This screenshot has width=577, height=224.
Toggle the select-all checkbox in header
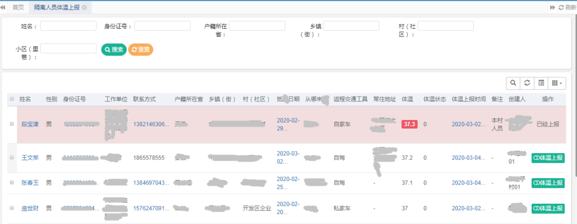[x=12, y=99]
